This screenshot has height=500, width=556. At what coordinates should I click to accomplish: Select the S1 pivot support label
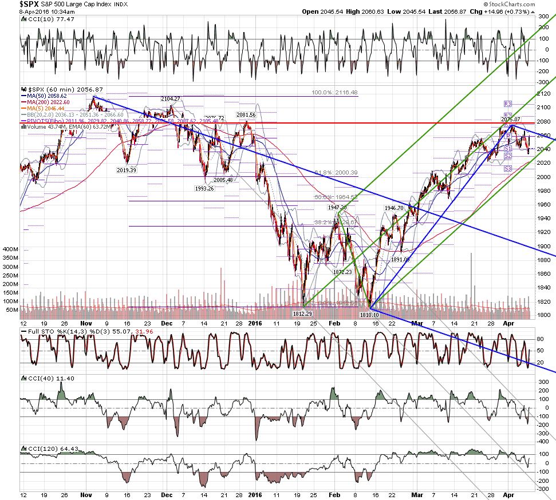pos(508,149)
